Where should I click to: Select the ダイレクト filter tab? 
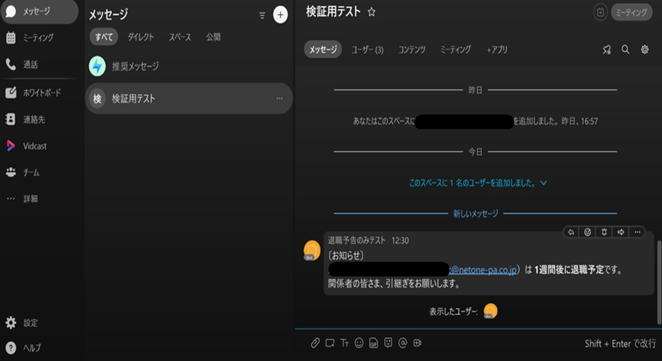tap(141, 37)
